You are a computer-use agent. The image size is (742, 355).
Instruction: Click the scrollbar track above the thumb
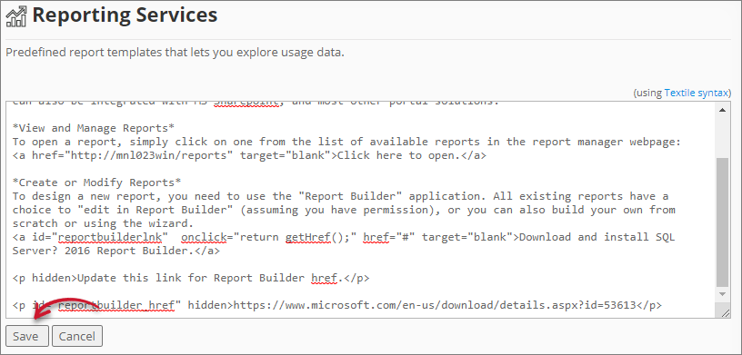723,137
